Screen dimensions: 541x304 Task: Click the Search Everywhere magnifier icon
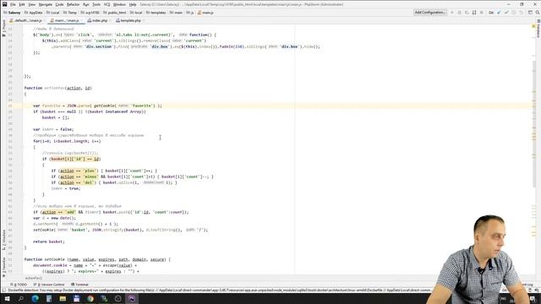click(x=538, y=13)
